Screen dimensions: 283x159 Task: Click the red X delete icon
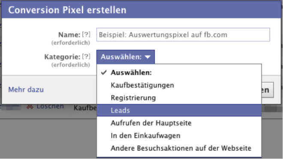(30, 107)
